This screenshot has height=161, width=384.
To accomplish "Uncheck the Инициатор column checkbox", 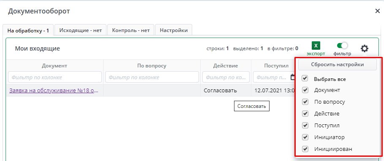I will 305,137.
